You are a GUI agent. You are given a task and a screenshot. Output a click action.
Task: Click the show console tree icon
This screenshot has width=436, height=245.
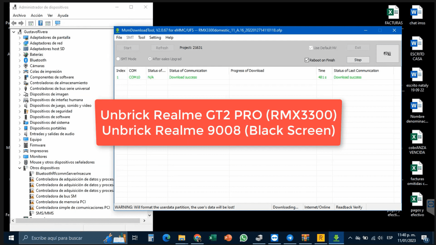pos(31,23)
